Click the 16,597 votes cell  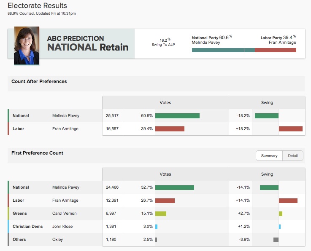pyautogui.click(x=112, y=129)
